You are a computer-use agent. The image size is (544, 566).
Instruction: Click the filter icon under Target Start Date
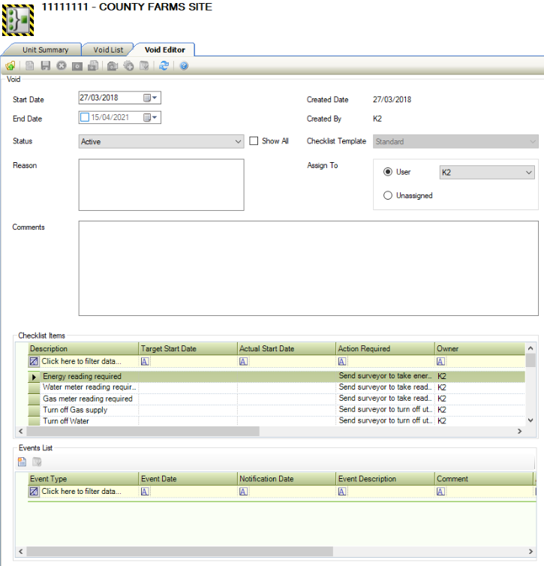click(146, 361)
